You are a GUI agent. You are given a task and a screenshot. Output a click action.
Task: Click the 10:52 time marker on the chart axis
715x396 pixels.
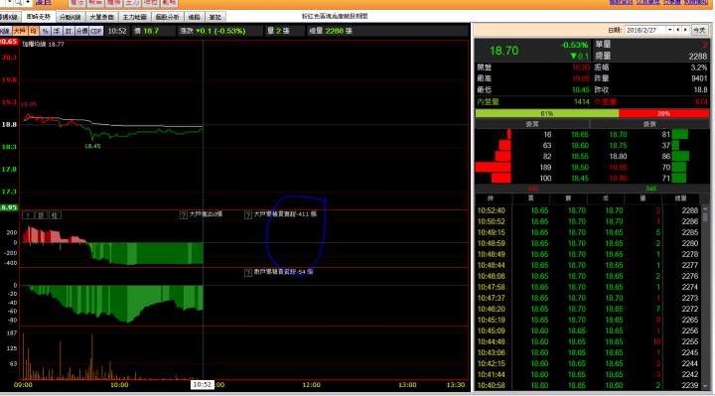pyautogui.click(x=202, y=385)
